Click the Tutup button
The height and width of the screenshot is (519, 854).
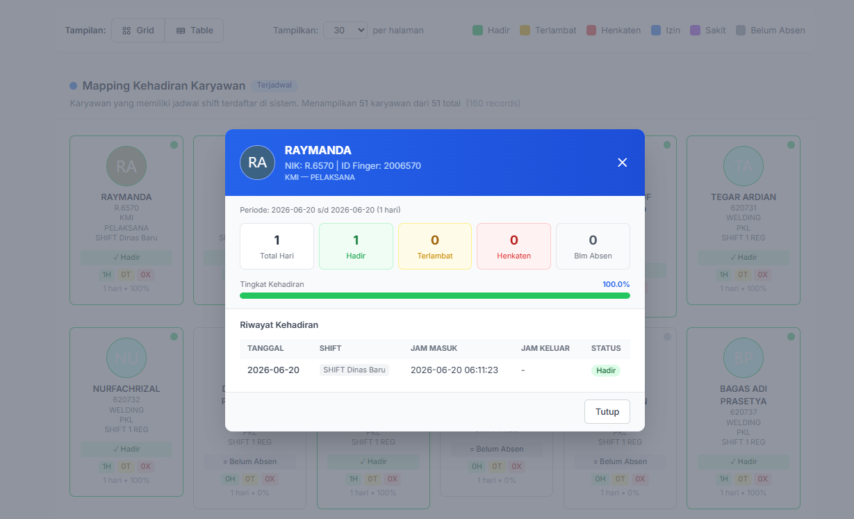[607, 411]
